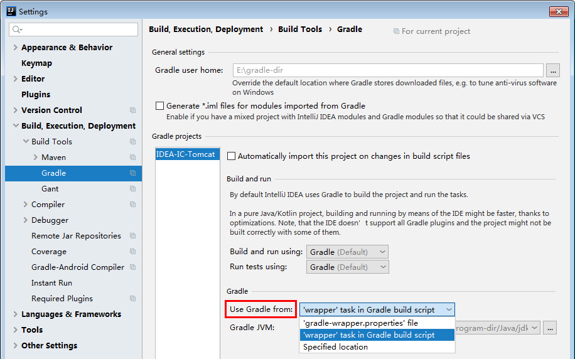This screenshot has height=359, width=575.
Task: Collapse Build, Execution, Deployment section
Action: click(x=16, y=126)
